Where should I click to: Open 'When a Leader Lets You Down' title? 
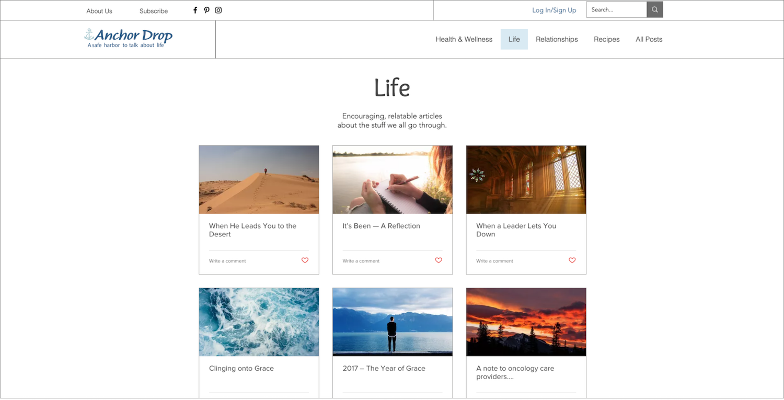pos(516,230)
